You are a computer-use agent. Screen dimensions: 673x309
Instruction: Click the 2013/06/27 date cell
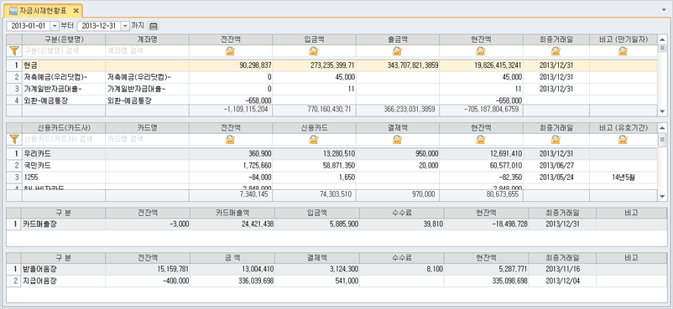[x=556, y=165]
